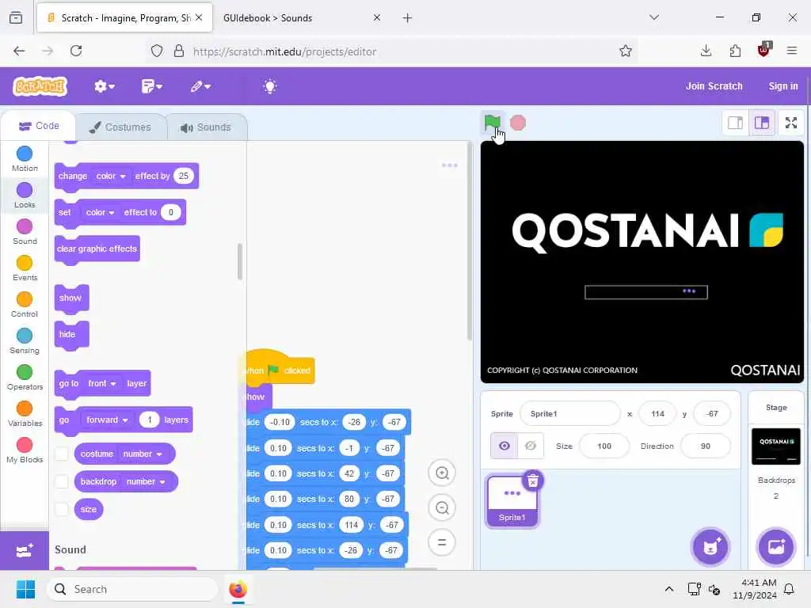Select the Sound block category

25,232
